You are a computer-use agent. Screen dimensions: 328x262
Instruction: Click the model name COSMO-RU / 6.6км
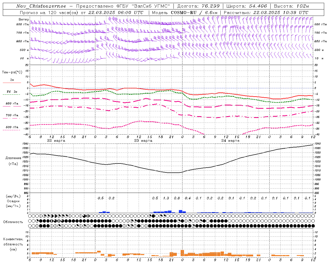[x=194, y=13]
